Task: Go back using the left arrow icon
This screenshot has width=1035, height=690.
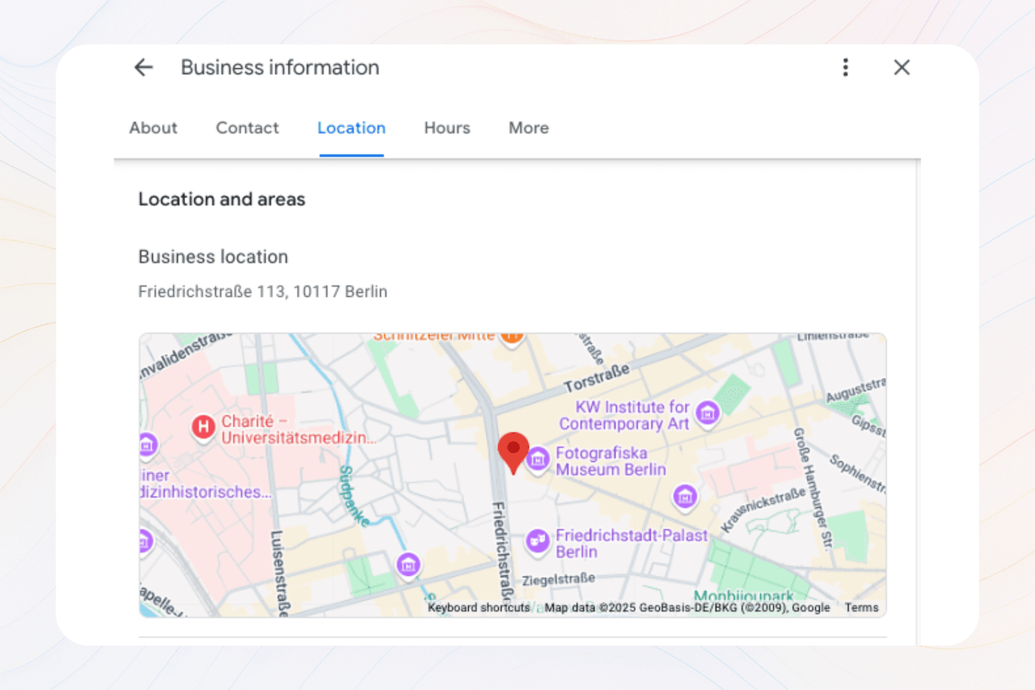Action: pos(143,67)
